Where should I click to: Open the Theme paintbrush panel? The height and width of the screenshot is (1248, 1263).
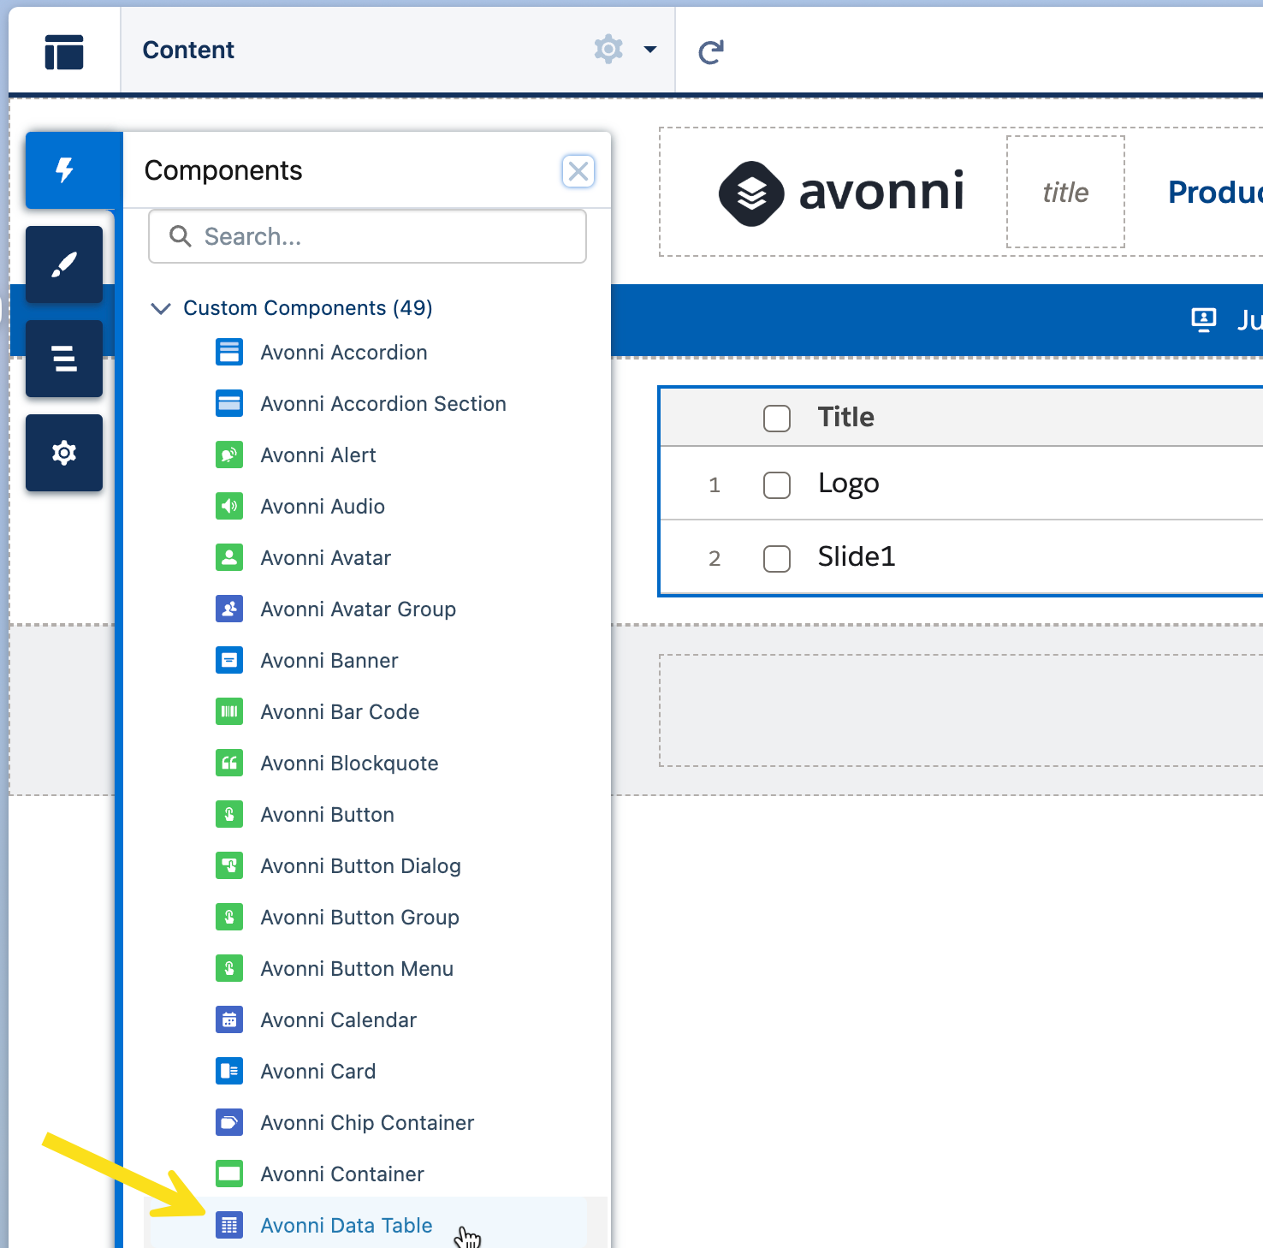[64, 264]
